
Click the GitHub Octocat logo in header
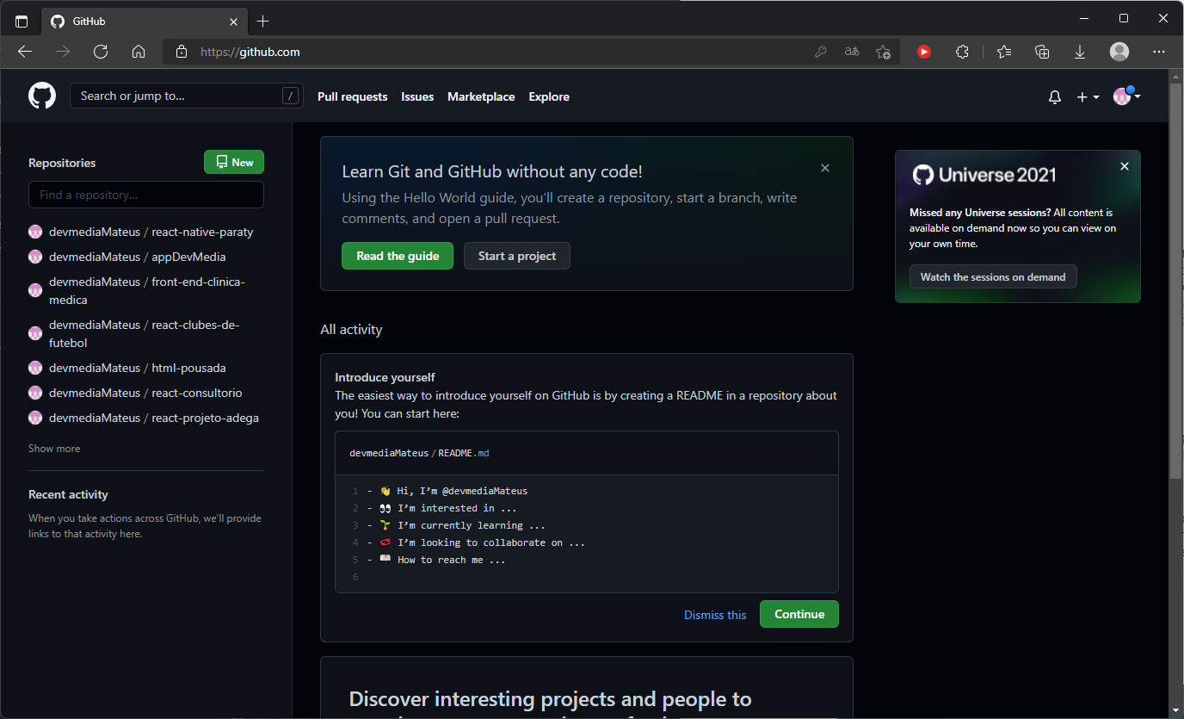click(42, 96)
